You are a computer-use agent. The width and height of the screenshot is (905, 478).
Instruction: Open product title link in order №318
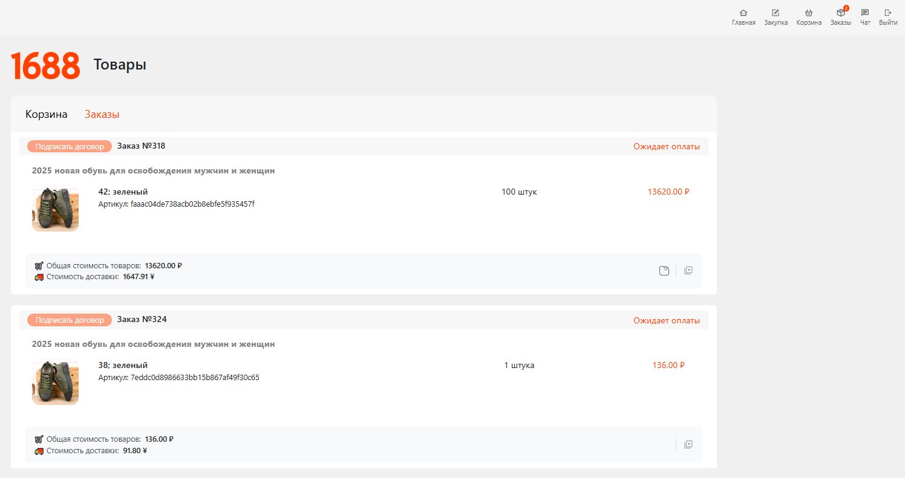pyautogui.click(x=153, y=171)
